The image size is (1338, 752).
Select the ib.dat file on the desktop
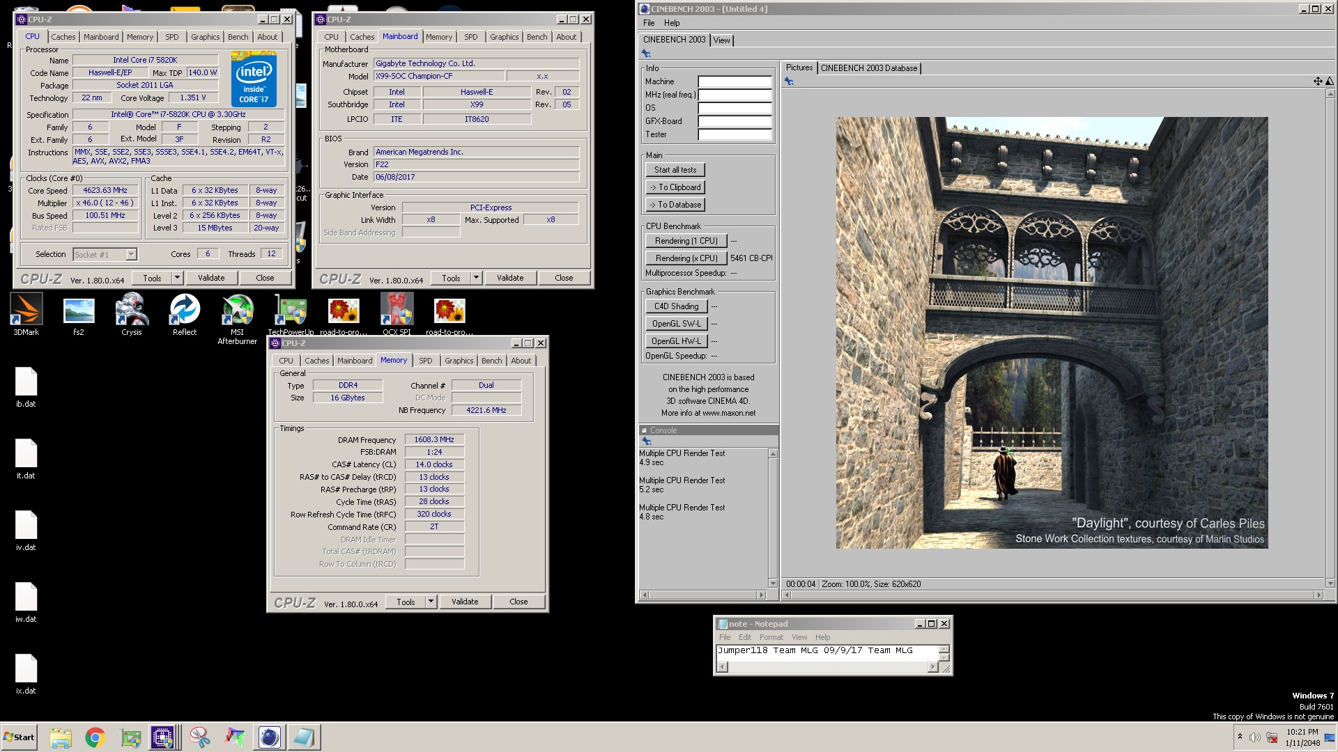point(26,387)
